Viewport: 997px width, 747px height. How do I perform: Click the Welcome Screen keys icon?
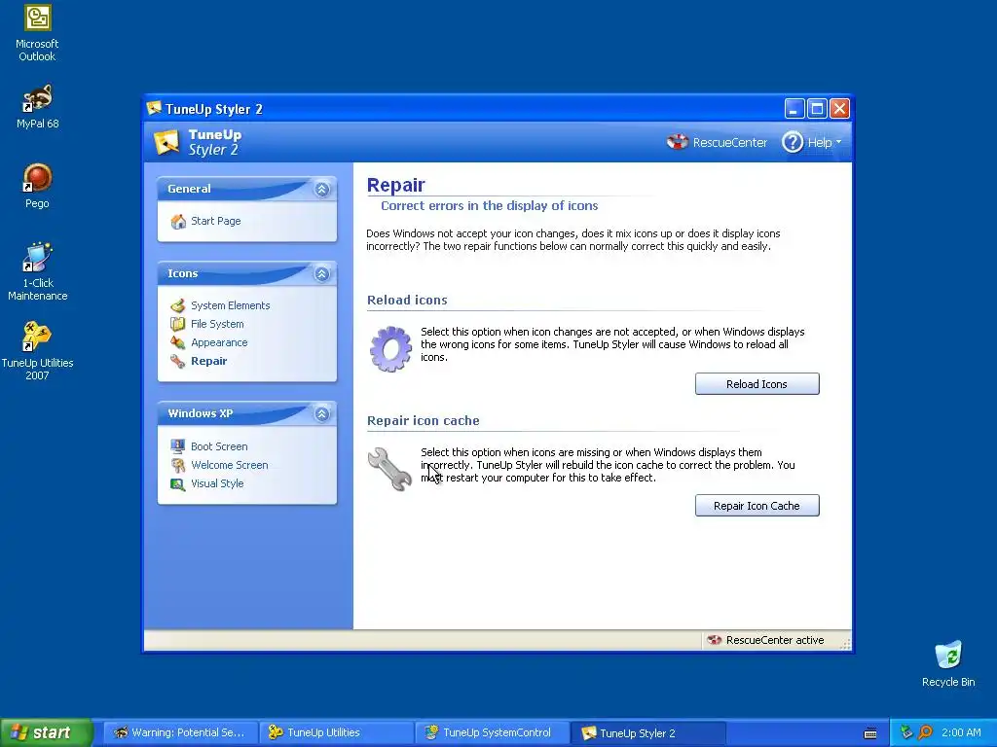(x=178, y=465)
